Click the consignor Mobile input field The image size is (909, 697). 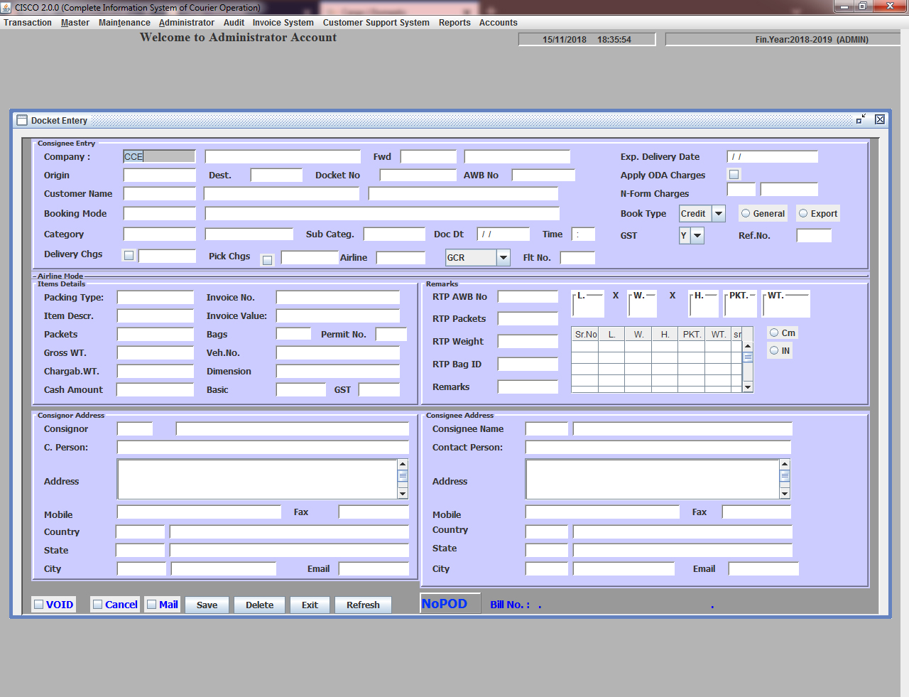(200, 512)
